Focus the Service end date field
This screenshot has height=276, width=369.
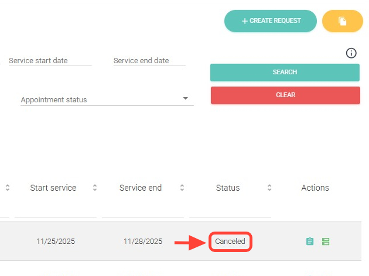tap(149, 61)
